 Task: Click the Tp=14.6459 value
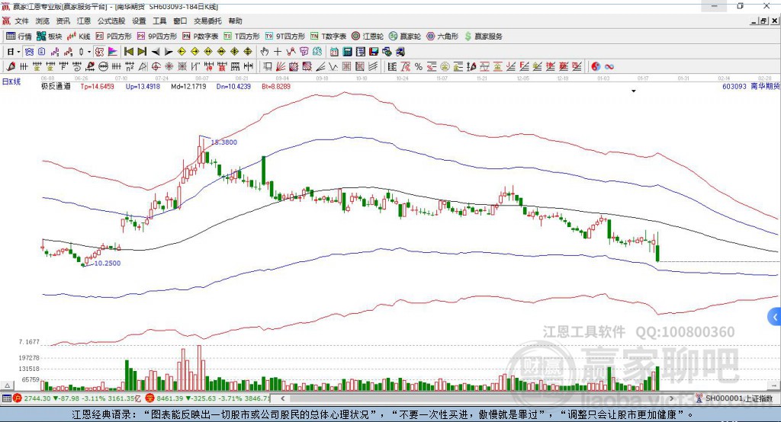click(x=97, y=86)
